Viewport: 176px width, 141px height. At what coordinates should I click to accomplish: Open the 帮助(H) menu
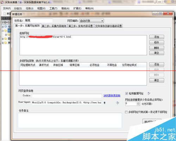(x=89, y=8)
